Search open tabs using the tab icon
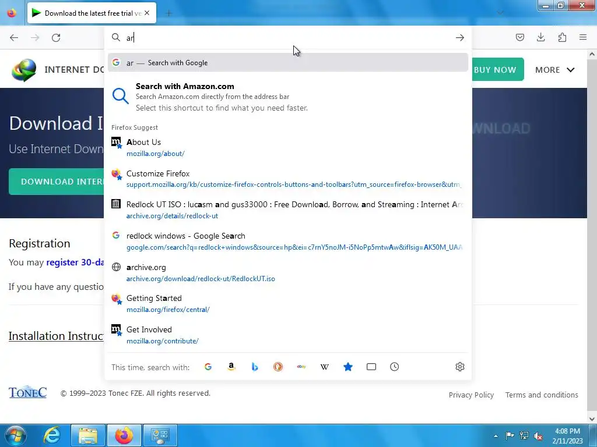 (x=371, y=367)
